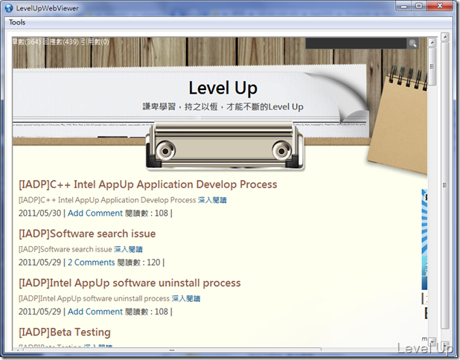Click Add Comment for the 2011/05/30 post
This screenshot has width=460, height=360.
(x=95, y=213)
